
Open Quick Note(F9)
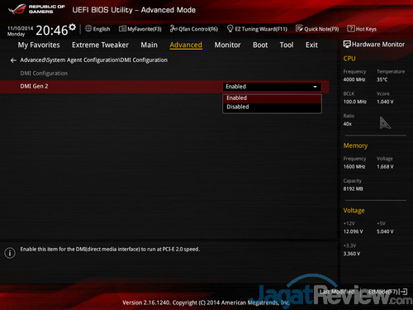click(x=317, y=29)
